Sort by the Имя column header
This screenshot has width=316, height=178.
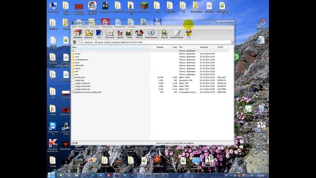point(111,47)
